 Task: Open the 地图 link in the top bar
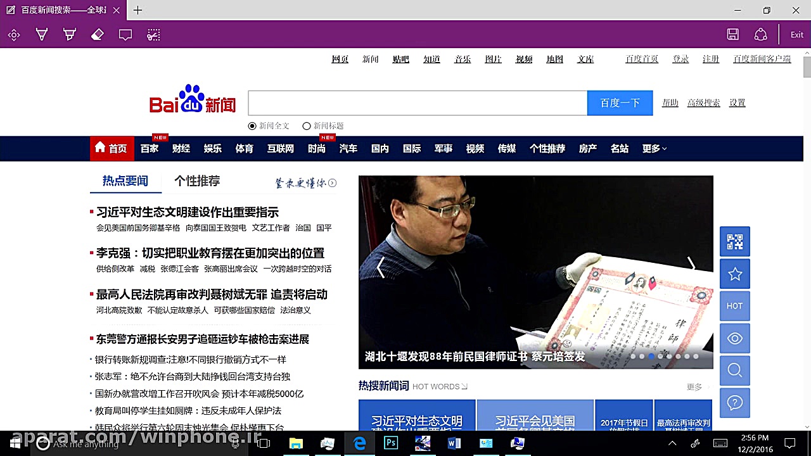pyautogui.click(x=555, y=59)
